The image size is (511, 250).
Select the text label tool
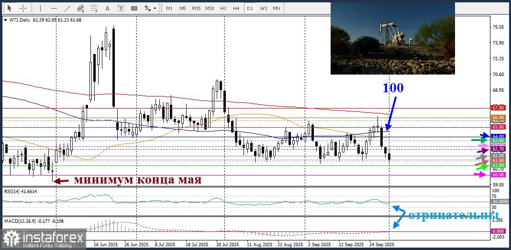[x=121, y=8]
